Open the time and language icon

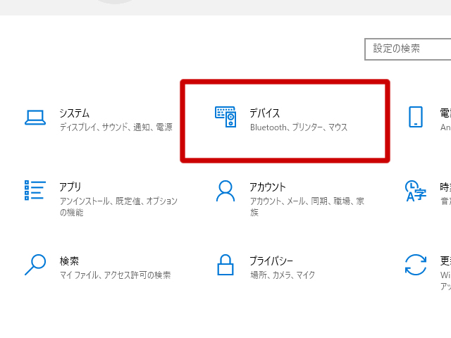tap(416, 191)
